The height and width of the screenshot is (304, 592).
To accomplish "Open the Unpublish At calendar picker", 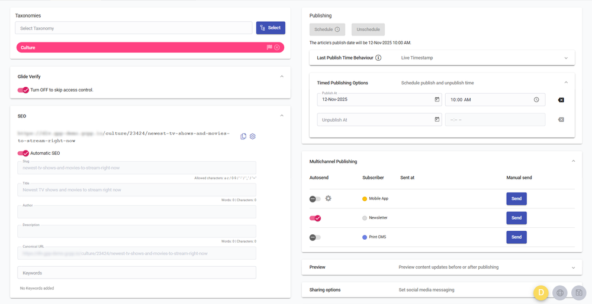I will tap(437, 120).
